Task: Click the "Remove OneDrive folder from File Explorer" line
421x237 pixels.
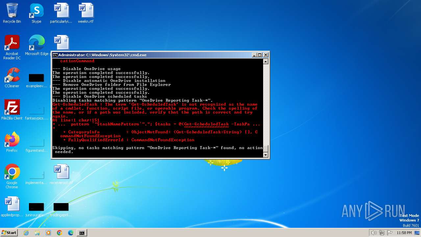Action: tap(111, 85)
